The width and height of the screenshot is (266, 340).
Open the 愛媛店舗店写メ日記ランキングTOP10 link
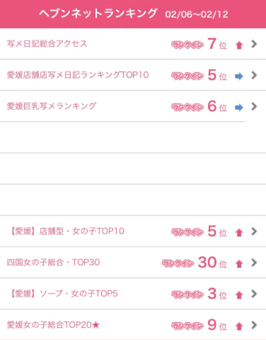78,75
